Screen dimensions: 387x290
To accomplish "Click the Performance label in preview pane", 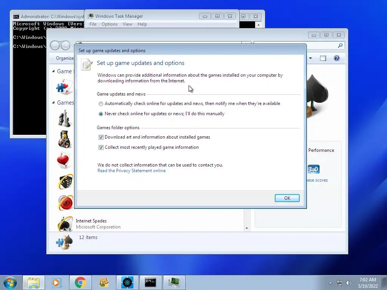I will (x=321, y=150).
